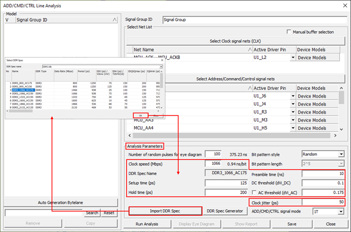Open the DDR Spec Generator
Image resolution: width=351 pixels, height=232 pixels.
[x=226, y=211]
